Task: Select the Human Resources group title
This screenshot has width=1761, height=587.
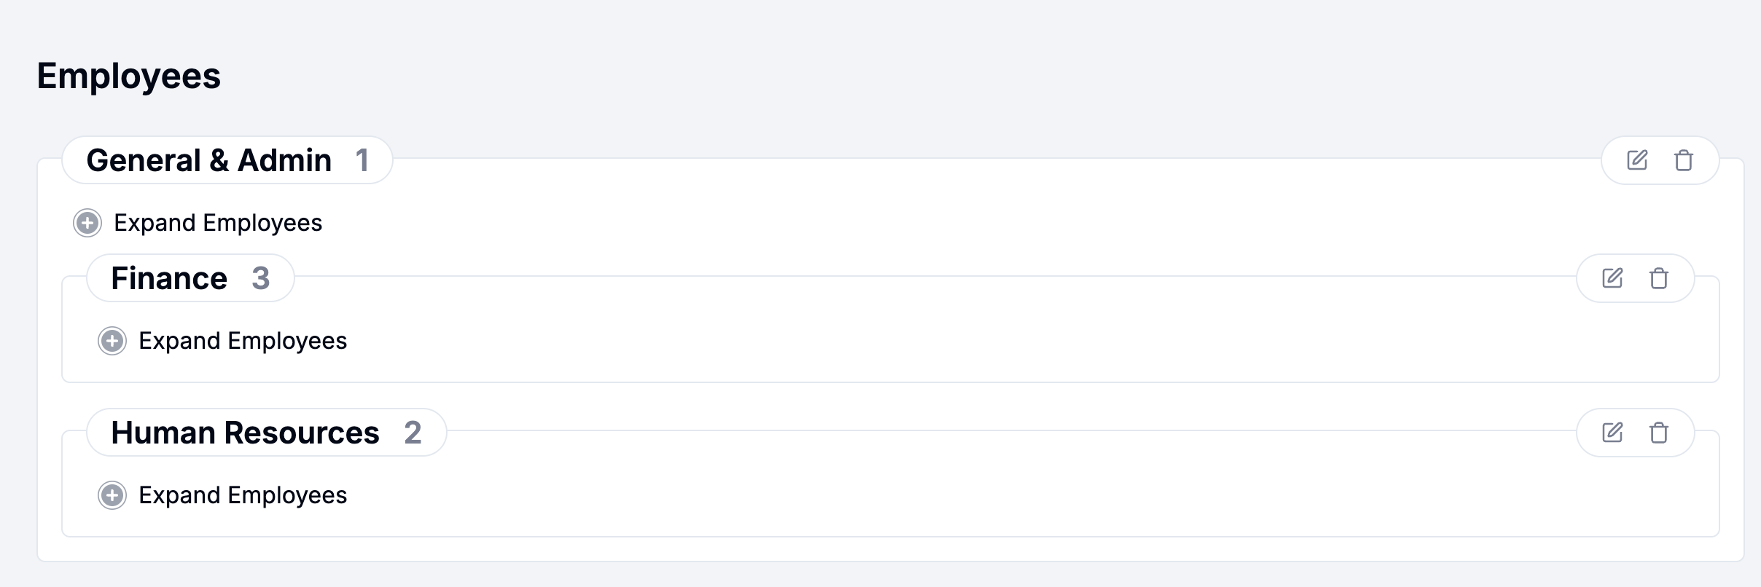Action: click(245, 433)
